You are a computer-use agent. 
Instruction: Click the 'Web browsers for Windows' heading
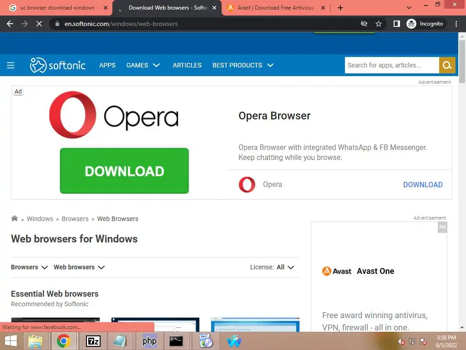tap(74, 239)
